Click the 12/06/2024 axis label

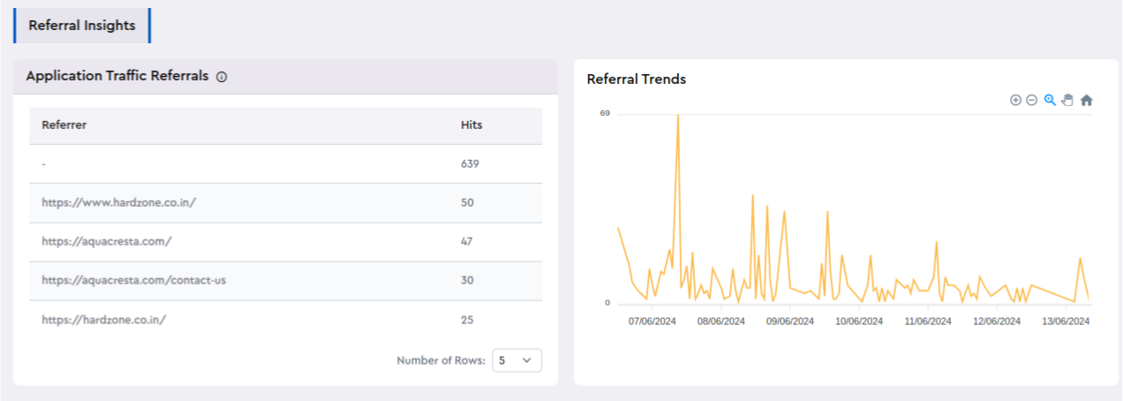[x=997, y=322]
